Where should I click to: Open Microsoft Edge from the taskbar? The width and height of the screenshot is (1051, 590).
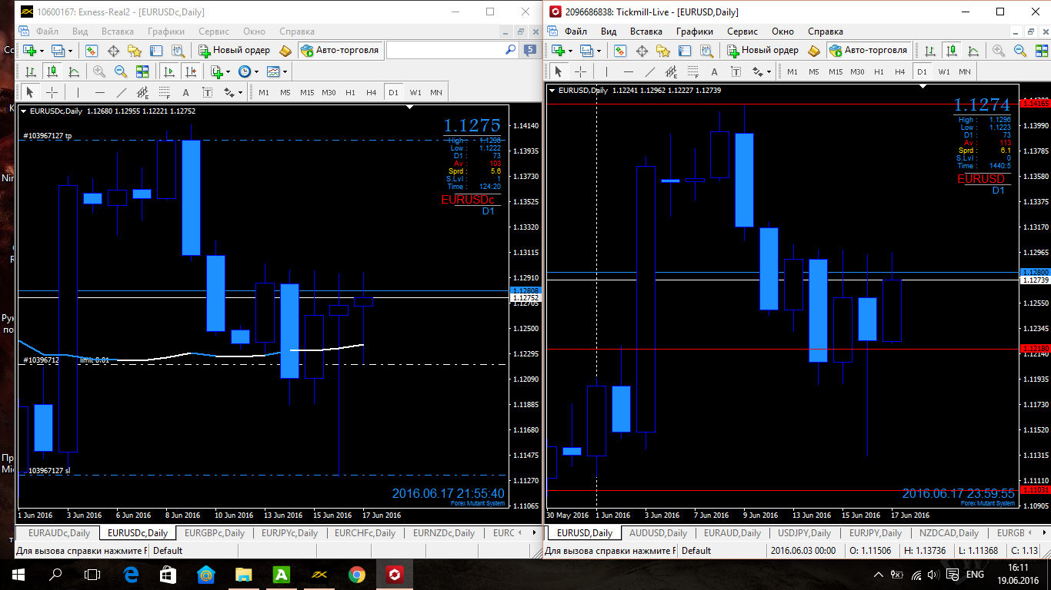pos(130,574)
